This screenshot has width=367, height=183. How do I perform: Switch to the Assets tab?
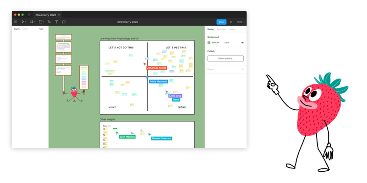pyautogui.click(x=25, y=29)
